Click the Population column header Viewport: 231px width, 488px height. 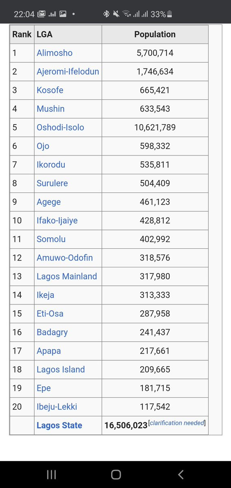point(155,34)
